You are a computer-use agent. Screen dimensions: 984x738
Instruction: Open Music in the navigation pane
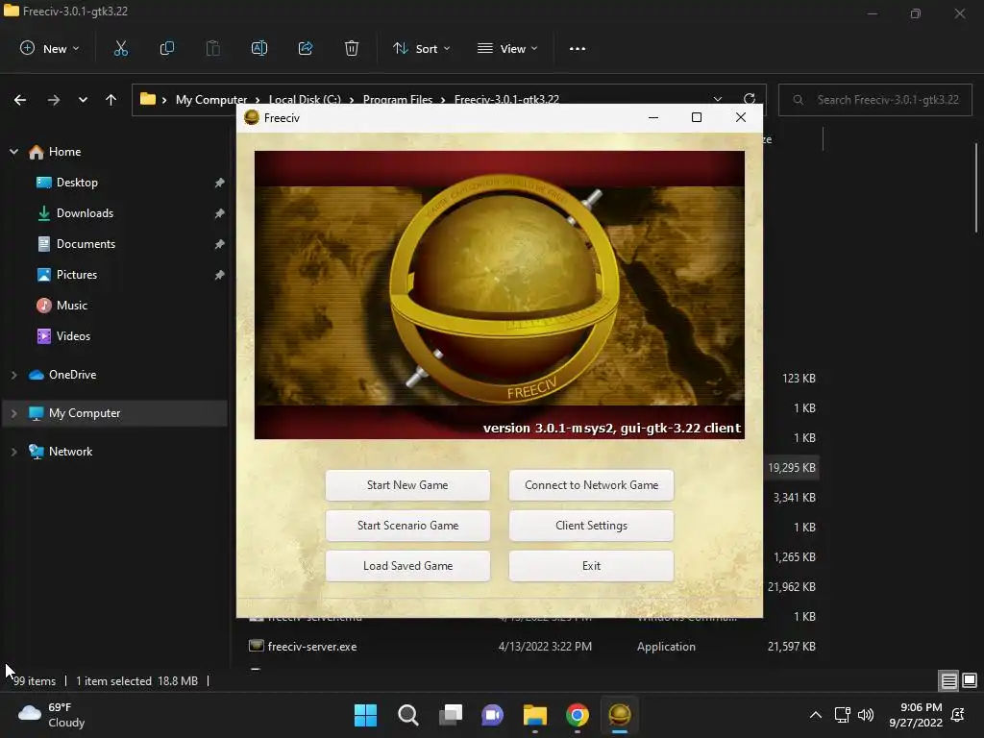[x=71, y=306]
